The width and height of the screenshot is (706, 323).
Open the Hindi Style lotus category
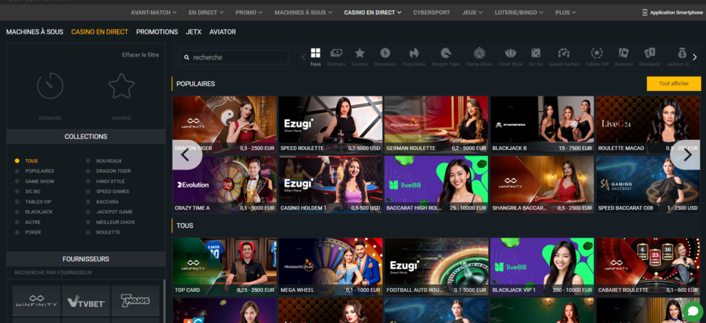click(x=510, y=54)
